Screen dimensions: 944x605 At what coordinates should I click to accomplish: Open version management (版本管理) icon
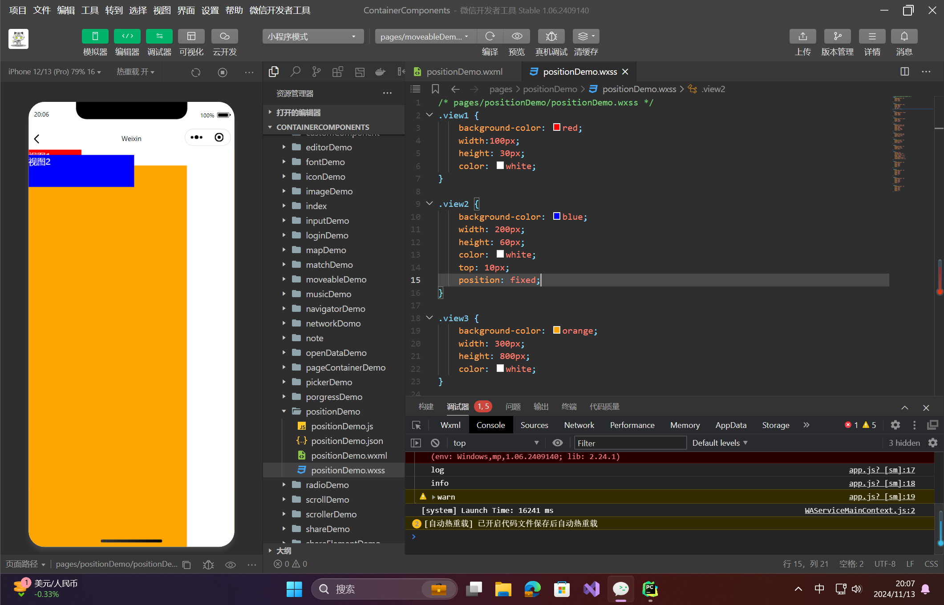click(x=837, y=36)
